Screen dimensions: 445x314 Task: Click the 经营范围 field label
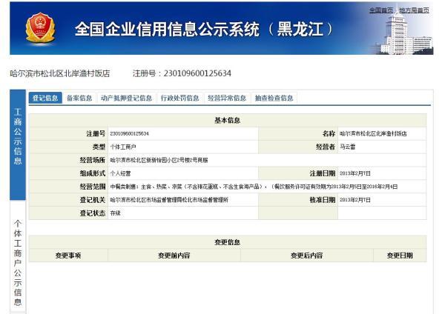coord(93,187)
